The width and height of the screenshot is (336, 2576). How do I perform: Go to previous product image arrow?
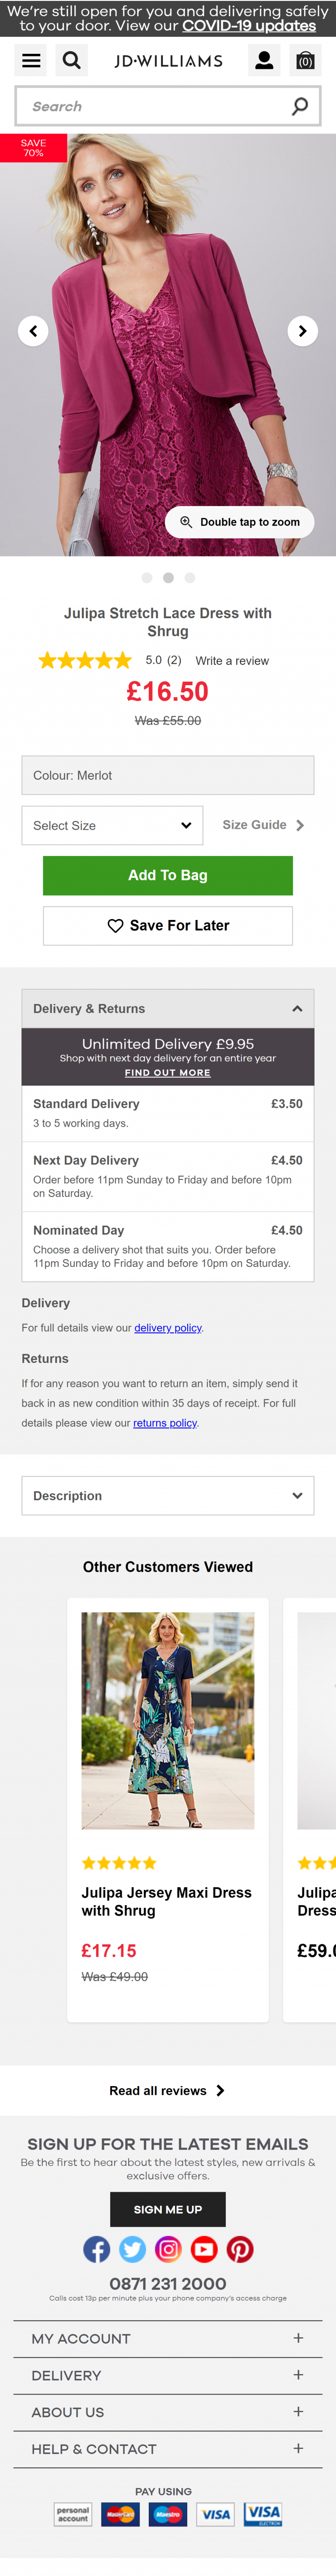click(x=33, y=331)
